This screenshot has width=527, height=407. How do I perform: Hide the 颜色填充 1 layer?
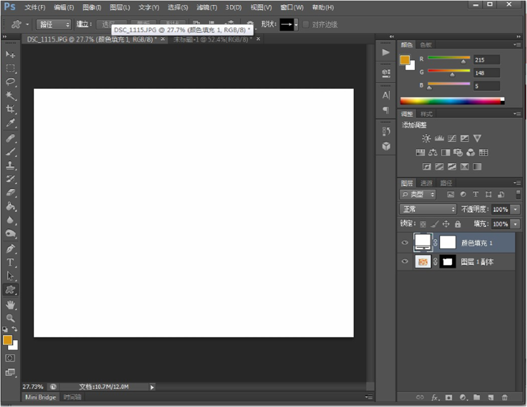(x=405, y=243)
